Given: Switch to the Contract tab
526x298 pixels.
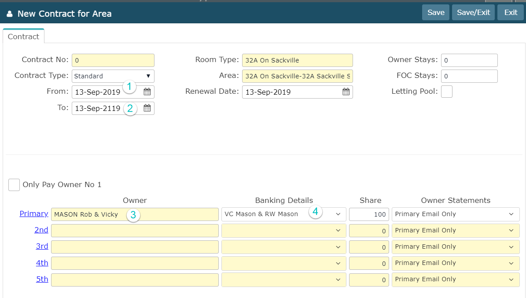Looking at the screenshot, I should [23, 37].
